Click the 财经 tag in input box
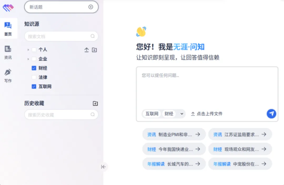This screenshot has width=284, height=185. (x=169, y=114)
